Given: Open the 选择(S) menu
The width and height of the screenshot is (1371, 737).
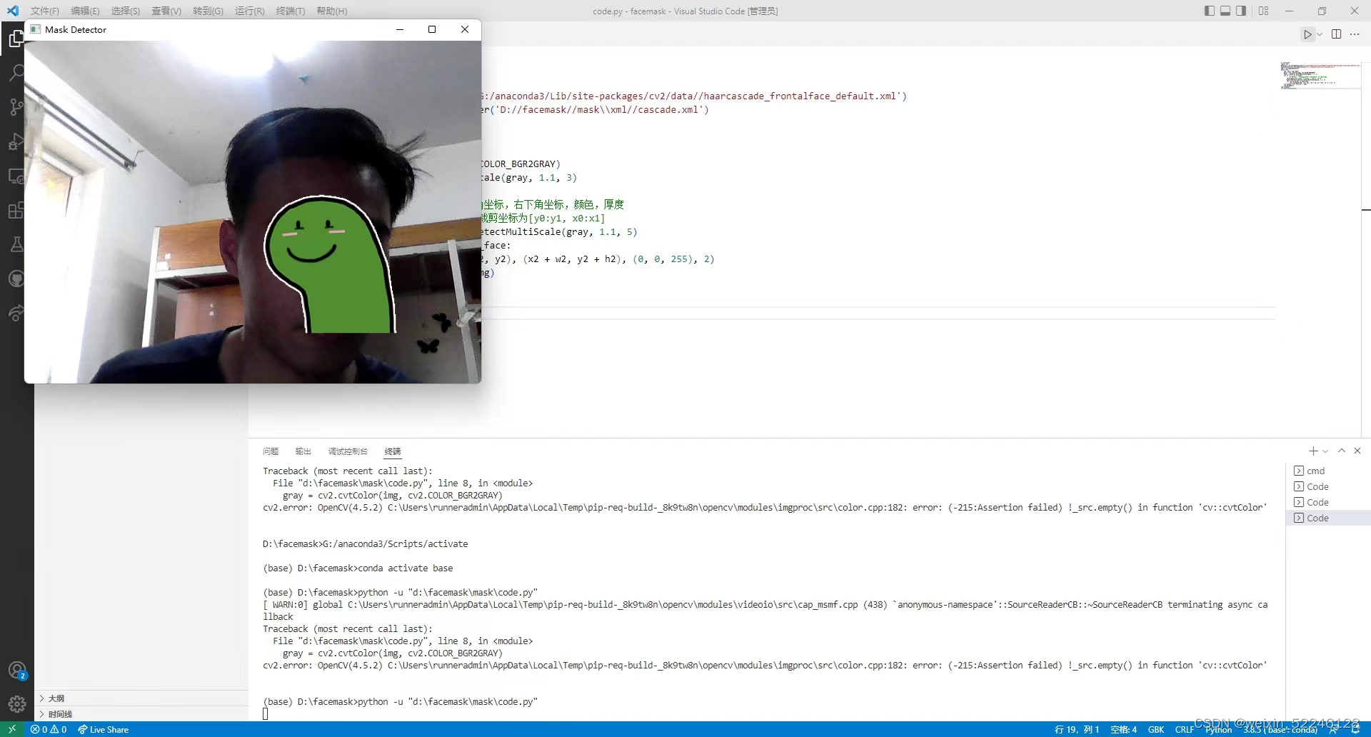Looking at the screenshot, I should 126,11.
